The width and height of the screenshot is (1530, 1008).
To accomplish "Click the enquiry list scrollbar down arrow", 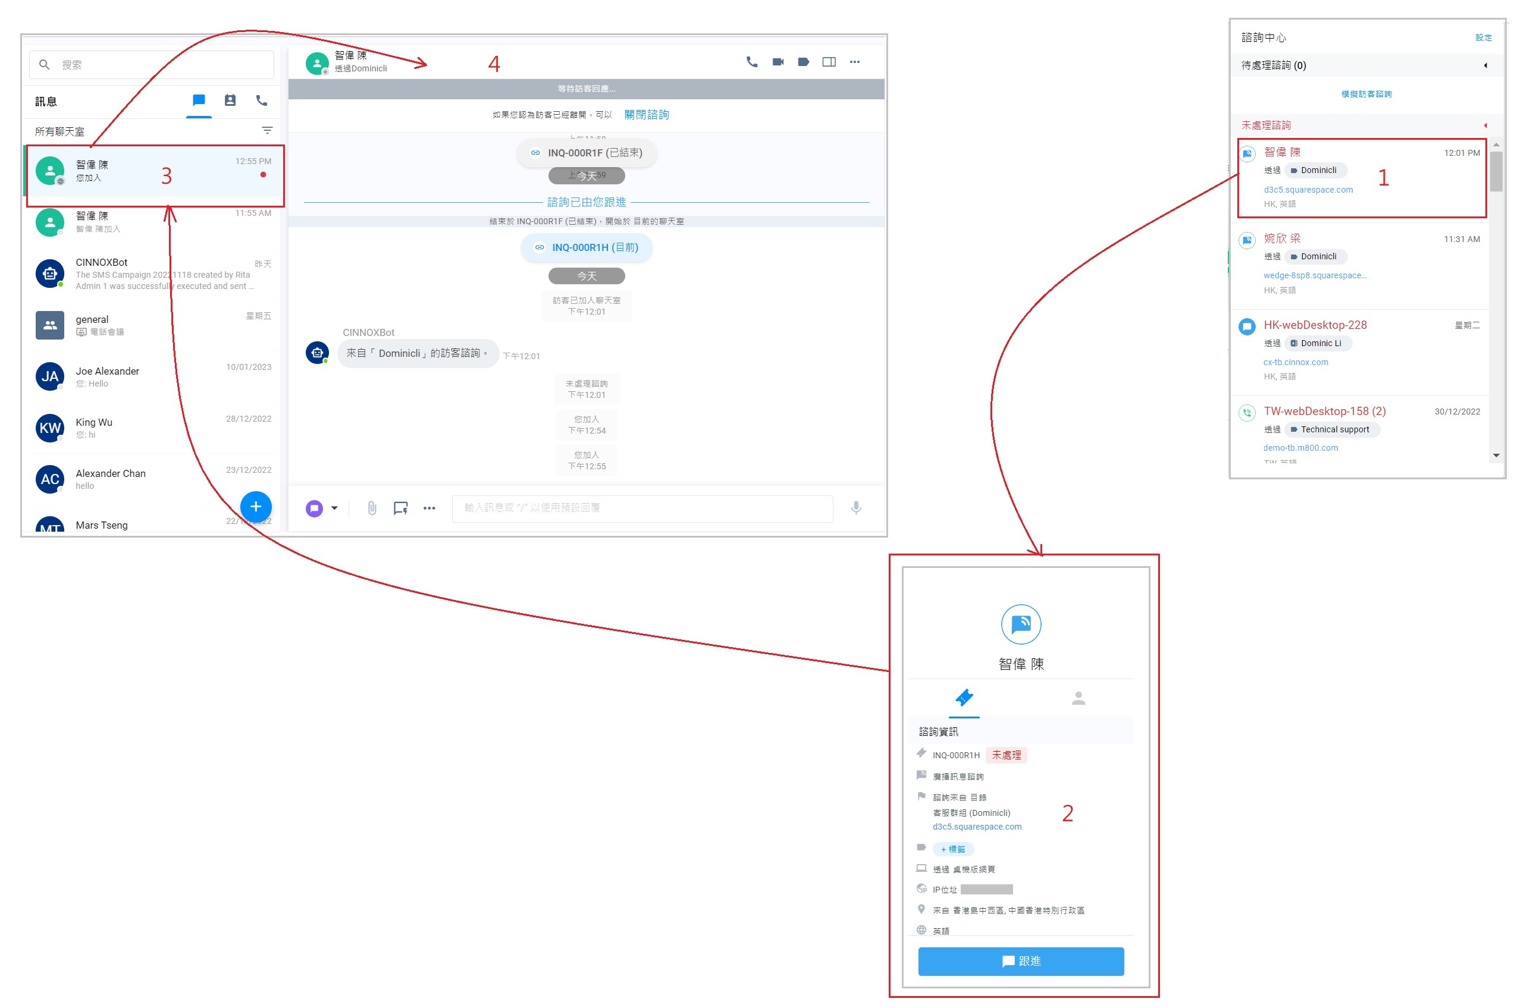I will click(x=1496, y=455).
